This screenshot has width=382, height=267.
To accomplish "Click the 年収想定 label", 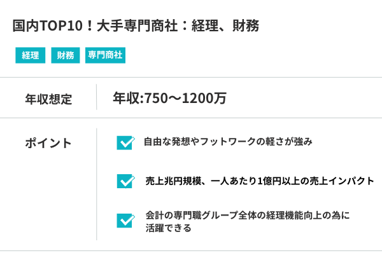I will 48,99.
